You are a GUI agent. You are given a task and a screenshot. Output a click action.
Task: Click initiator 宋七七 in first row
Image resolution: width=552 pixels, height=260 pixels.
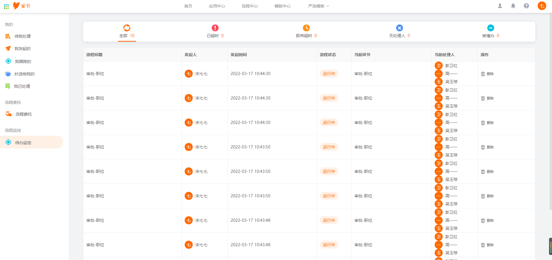[201, 74]
